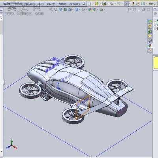Open the task pane tab below yellow folder
This screenshot has height=158, width=158.
150,41
